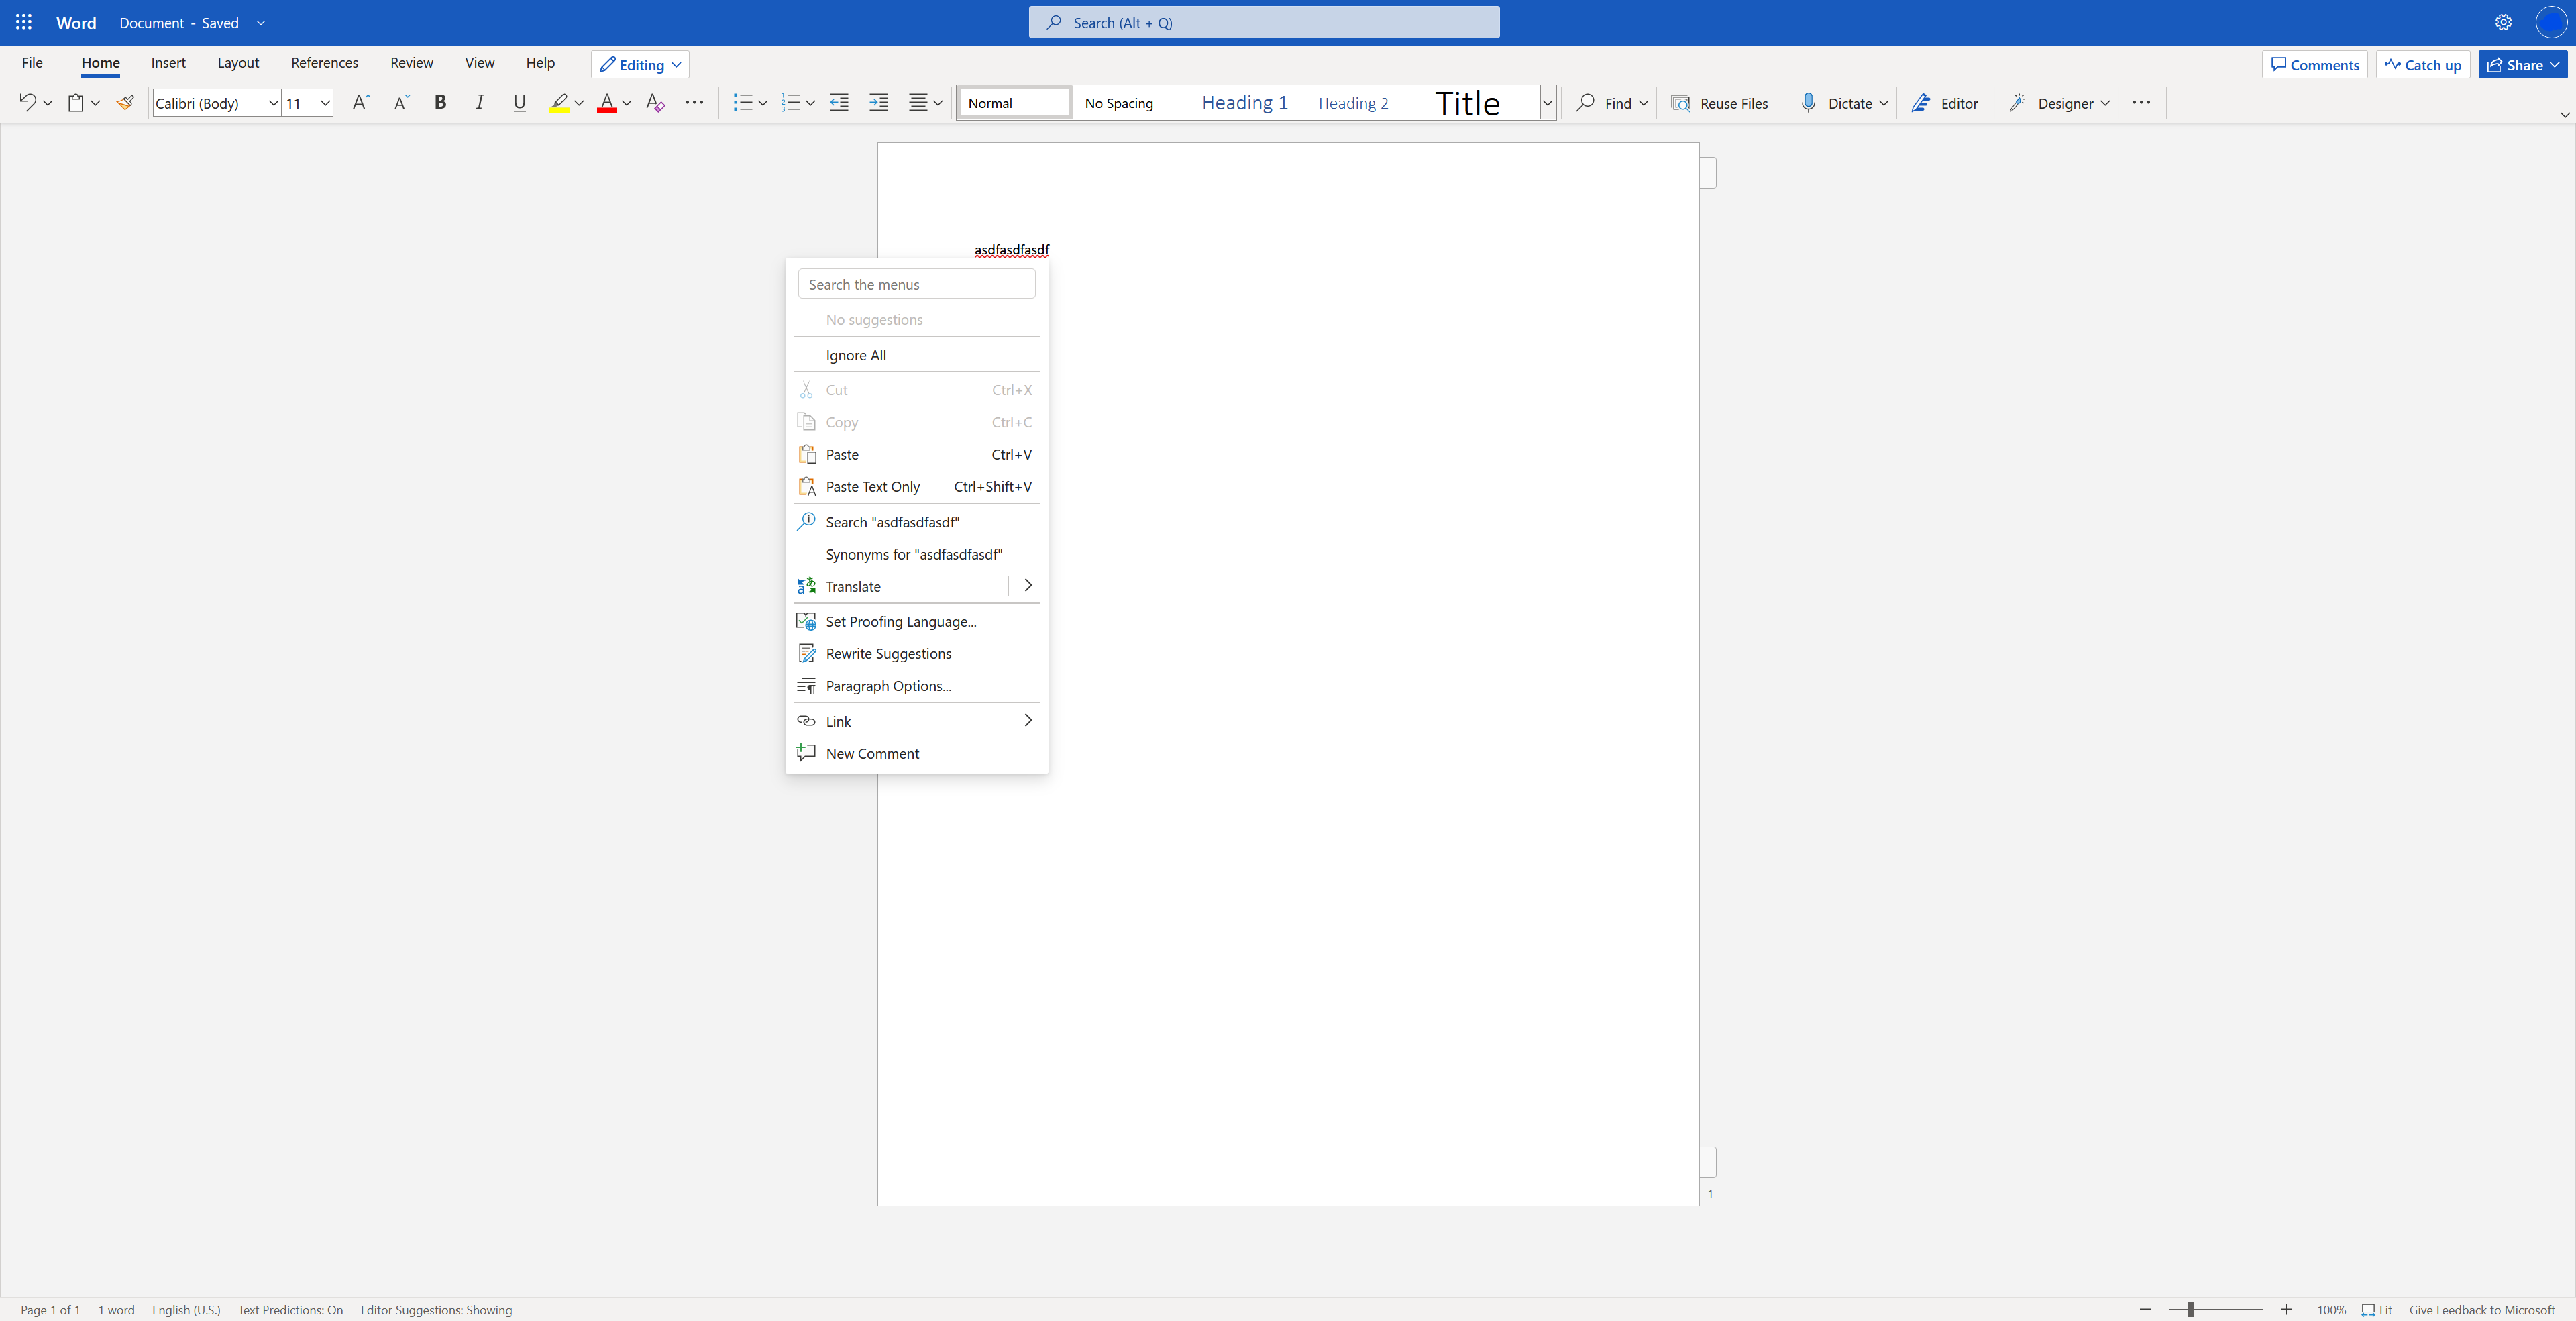
Task: Select Ignore All in context menu
Action: click(x=856, y=355)
